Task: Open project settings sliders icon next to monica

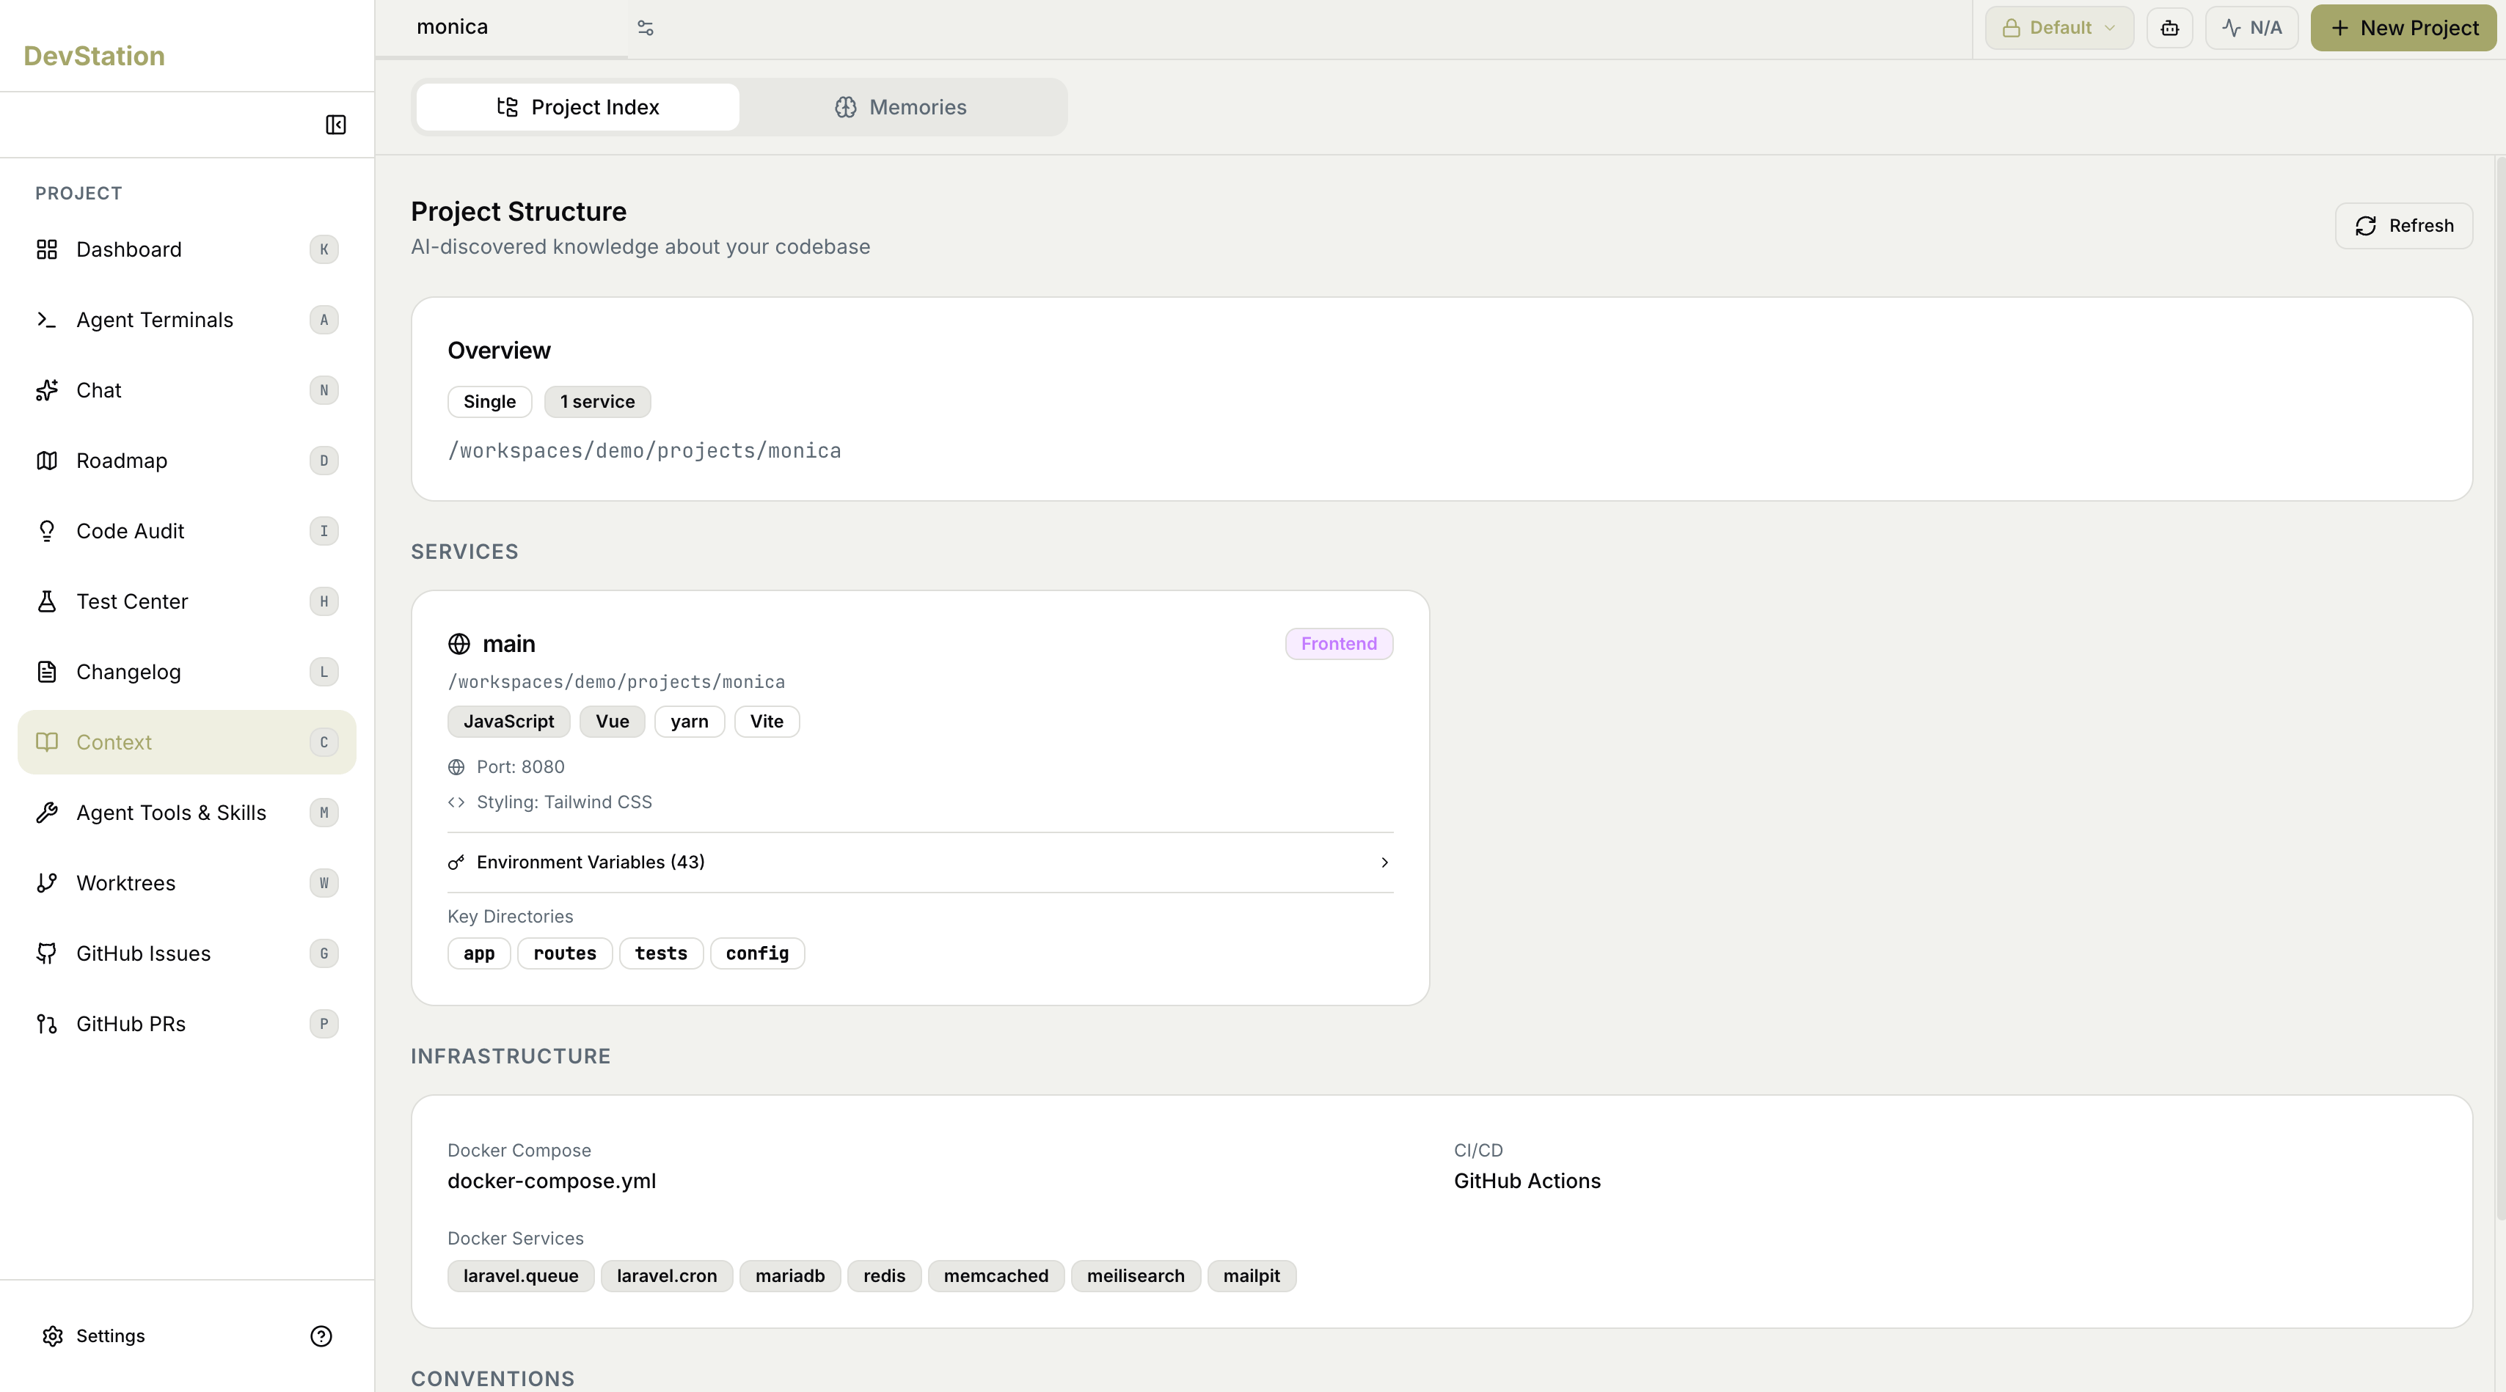Action: pyautogui.click(x=645, y=28)
